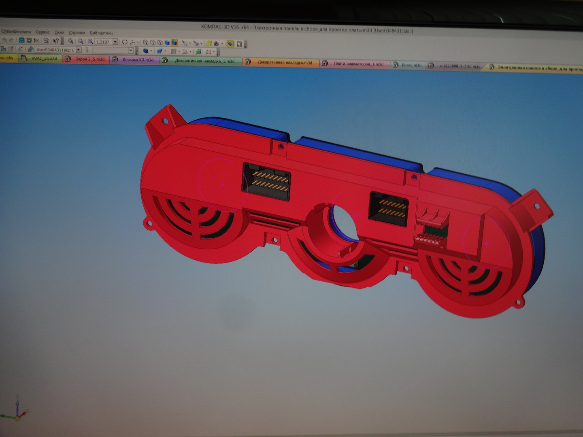Screen dimensions: 583x437
Task: Open the fx variables icon
Action: 36,40
